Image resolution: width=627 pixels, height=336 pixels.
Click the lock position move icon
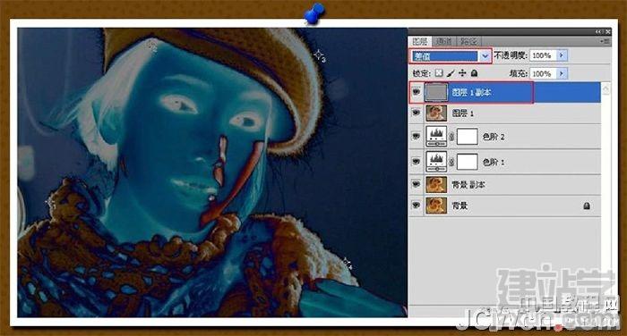pos(462,73)
